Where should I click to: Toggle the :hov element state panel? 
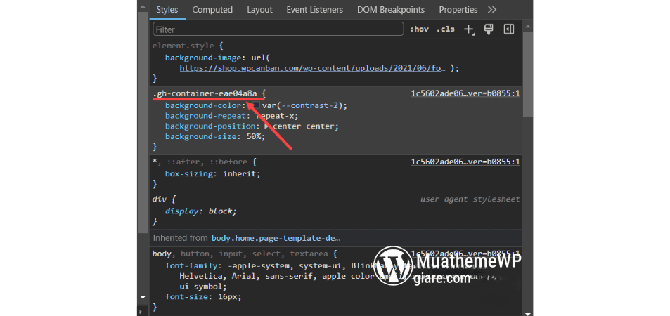(420, 29)
